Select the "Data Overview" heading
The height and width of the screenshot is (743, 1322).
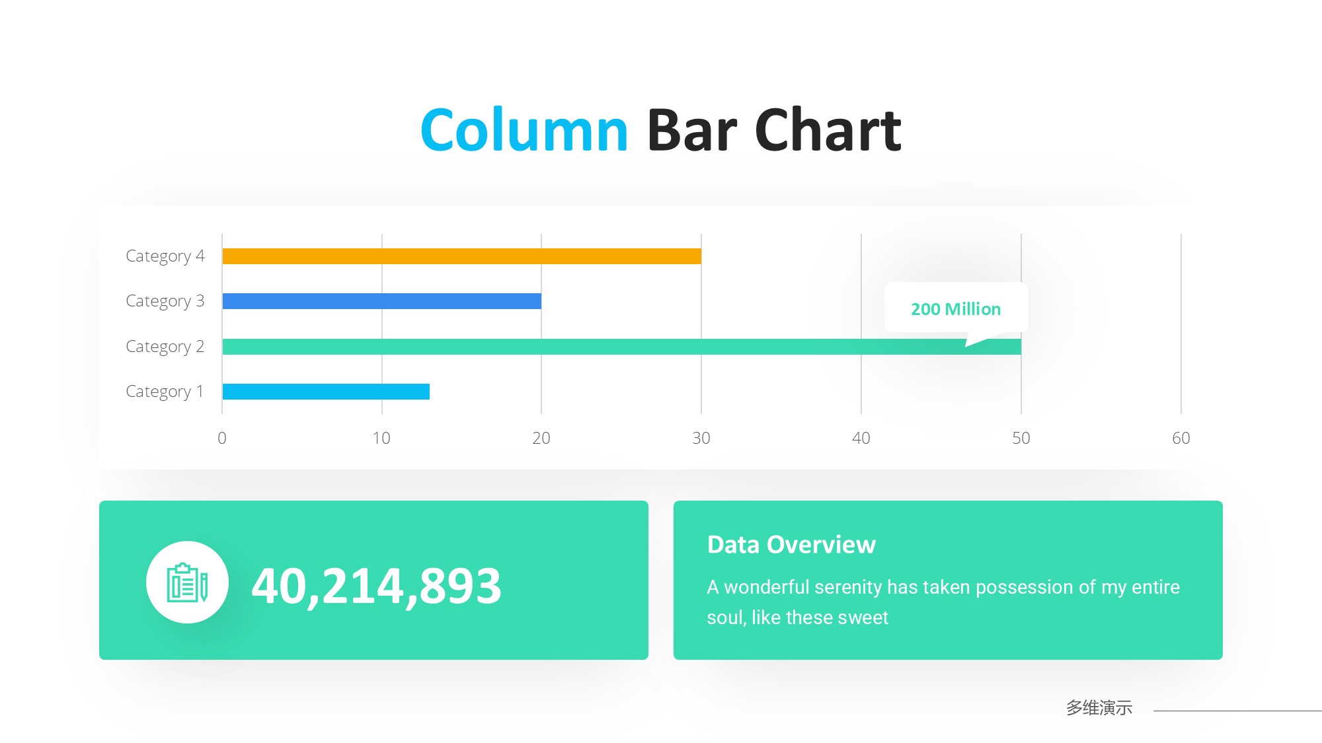tap(791, 545)
